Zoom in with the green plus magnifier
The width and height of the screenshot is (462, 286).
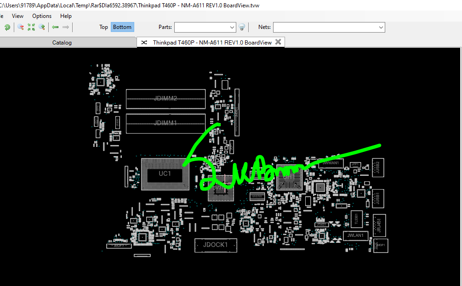coord(42,28)
